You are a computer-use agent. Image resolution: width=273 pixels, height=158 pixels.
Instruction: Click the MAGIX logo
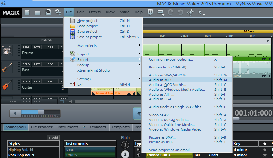pos(11,12)
